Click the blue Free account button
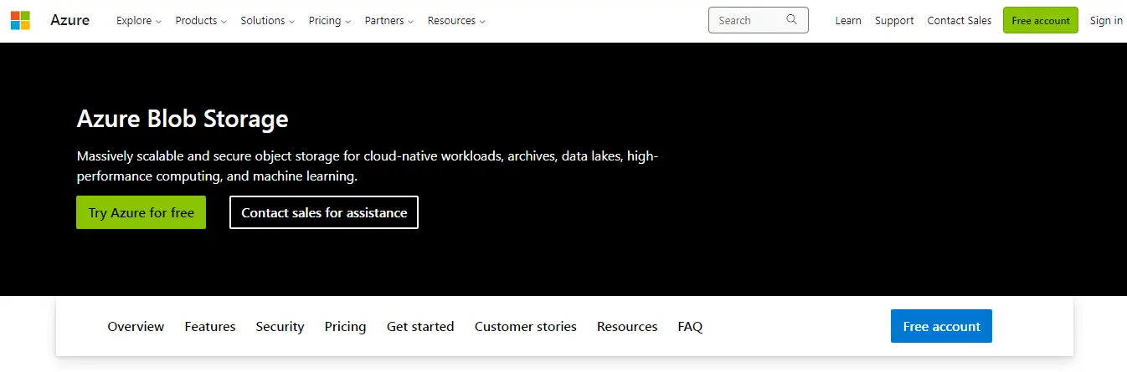Screen dimensions: 1127x372 point(941,326)
